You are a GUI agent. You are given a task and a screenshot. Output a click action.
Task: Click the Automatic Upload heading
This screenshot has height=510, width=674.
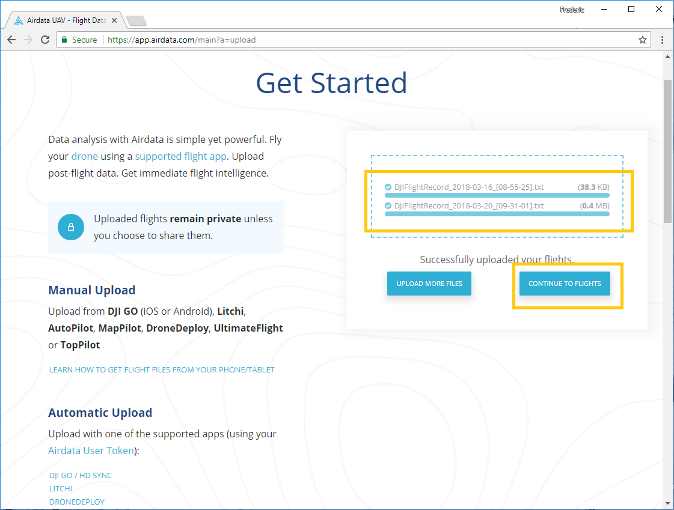[100, 413]
